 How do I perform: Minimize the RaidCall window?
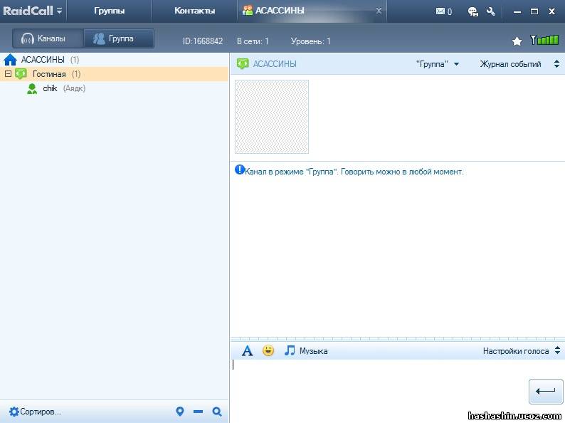point(517,12)
